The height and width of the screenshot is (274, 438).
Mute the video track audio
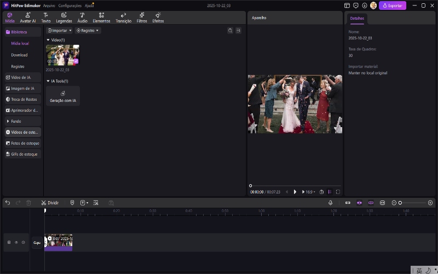tap(23, 242)
